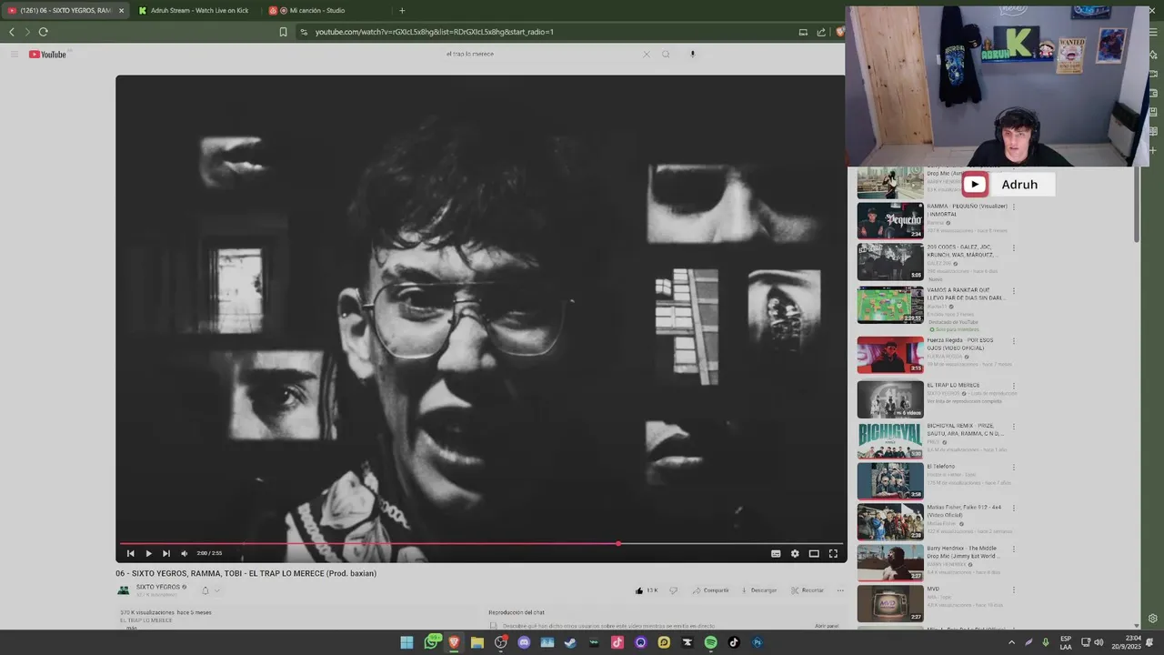Image resolution: width=1164 pixels, height=655 pixels.
Task: Play the YouTube video
Action: 148,553
